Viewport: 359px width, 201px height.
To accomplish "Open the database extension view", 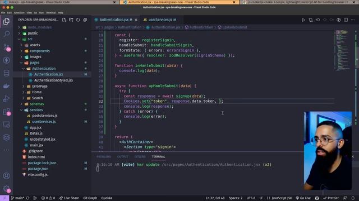I will coord(6,73).
